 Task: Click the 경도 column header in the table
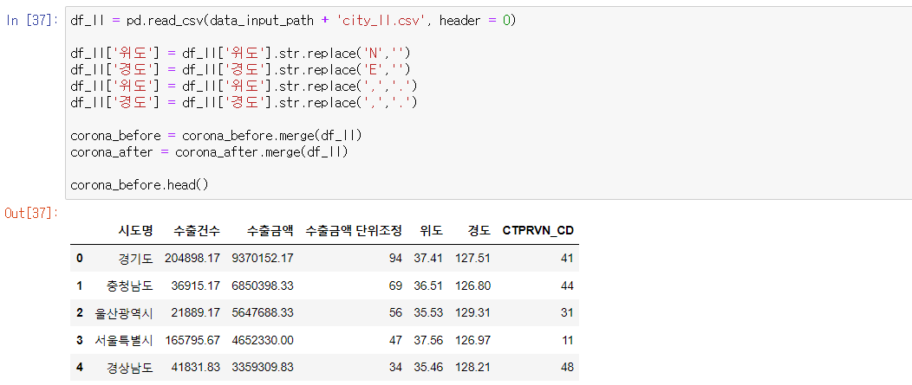(x=479, y=230)
